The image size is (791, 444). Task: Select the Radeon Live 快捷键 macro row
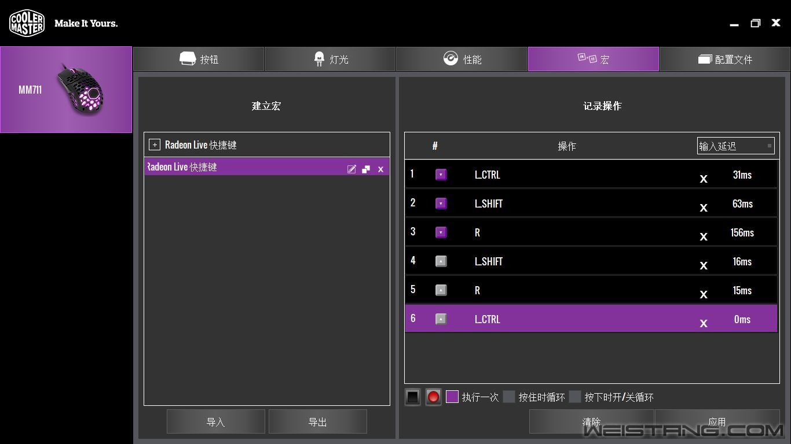267,167
